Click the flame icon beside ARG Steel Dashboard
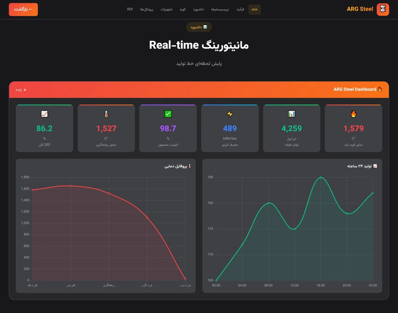Screen dimensions: 398x313 point(380,89)
